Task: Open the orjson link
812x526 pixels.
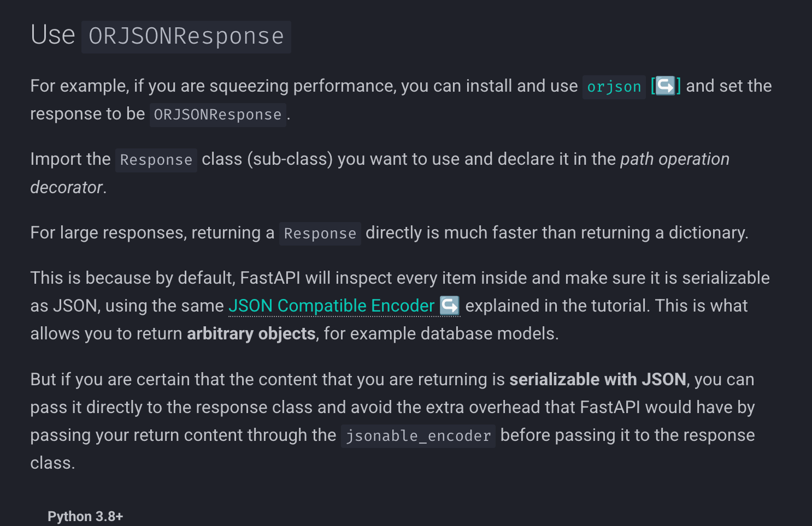Action: coord(614,87)
